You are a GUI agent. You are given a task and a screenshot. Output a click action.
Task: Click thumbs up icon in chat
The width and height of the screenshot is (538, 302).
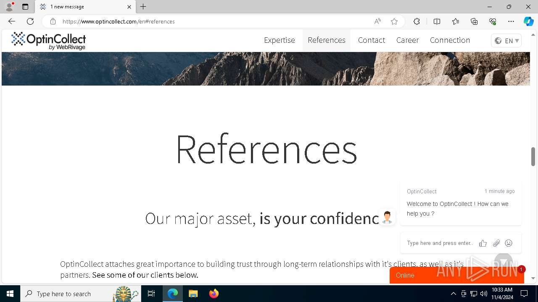483,243
